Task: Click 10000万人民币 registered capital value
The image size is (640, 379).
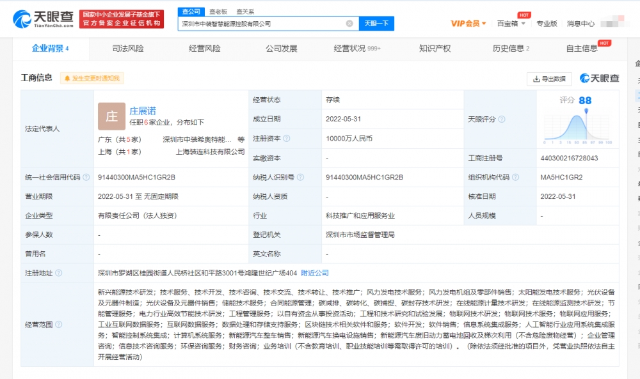Action: pos(349,139)
